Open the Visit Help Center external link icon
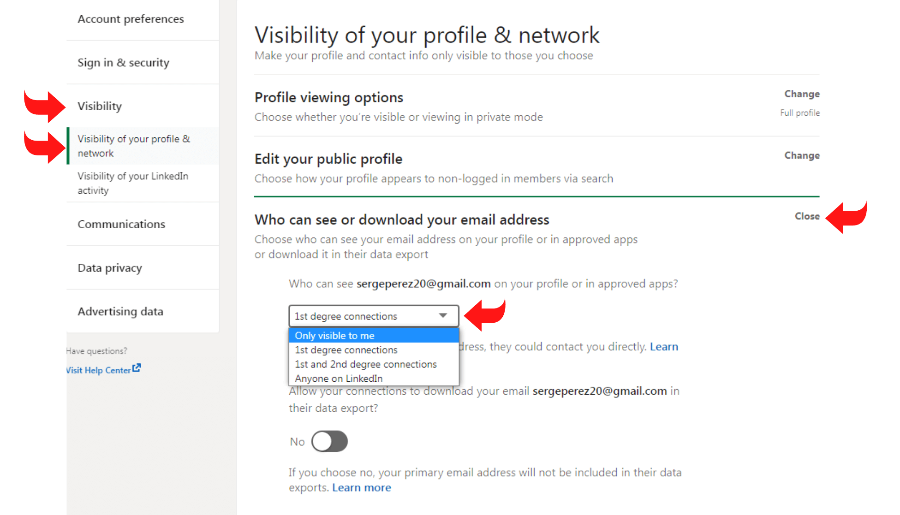The height and width of the screenshot is (515, 900). click(x=136, y=367)
